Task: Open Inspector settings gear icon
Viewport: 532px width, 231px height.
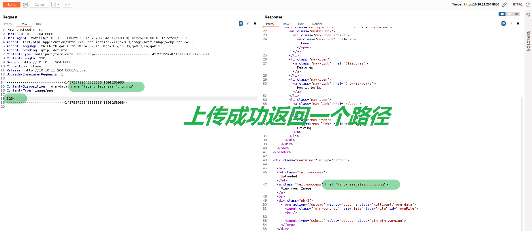Action: [x=528, y=15]
